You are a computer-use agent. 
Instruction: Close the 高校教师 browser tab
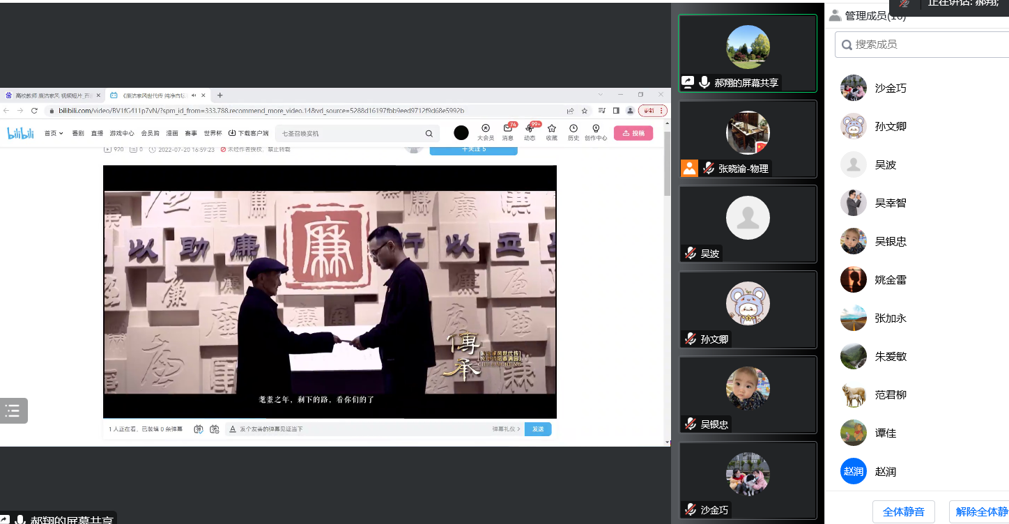pos(98,95)
